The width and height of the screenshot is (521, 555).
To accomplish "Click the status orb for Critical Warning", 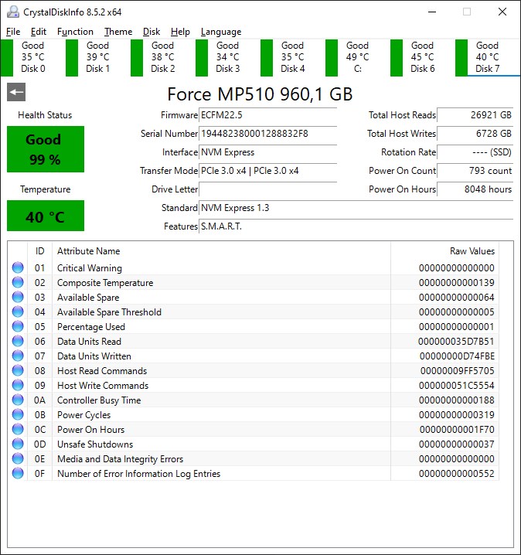I will (x=18, y=267).
